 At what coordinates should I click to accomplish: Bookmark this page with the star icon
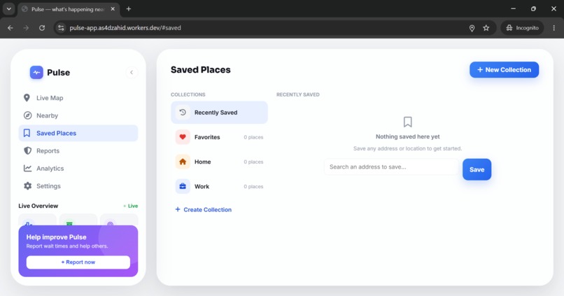(486, 28)
